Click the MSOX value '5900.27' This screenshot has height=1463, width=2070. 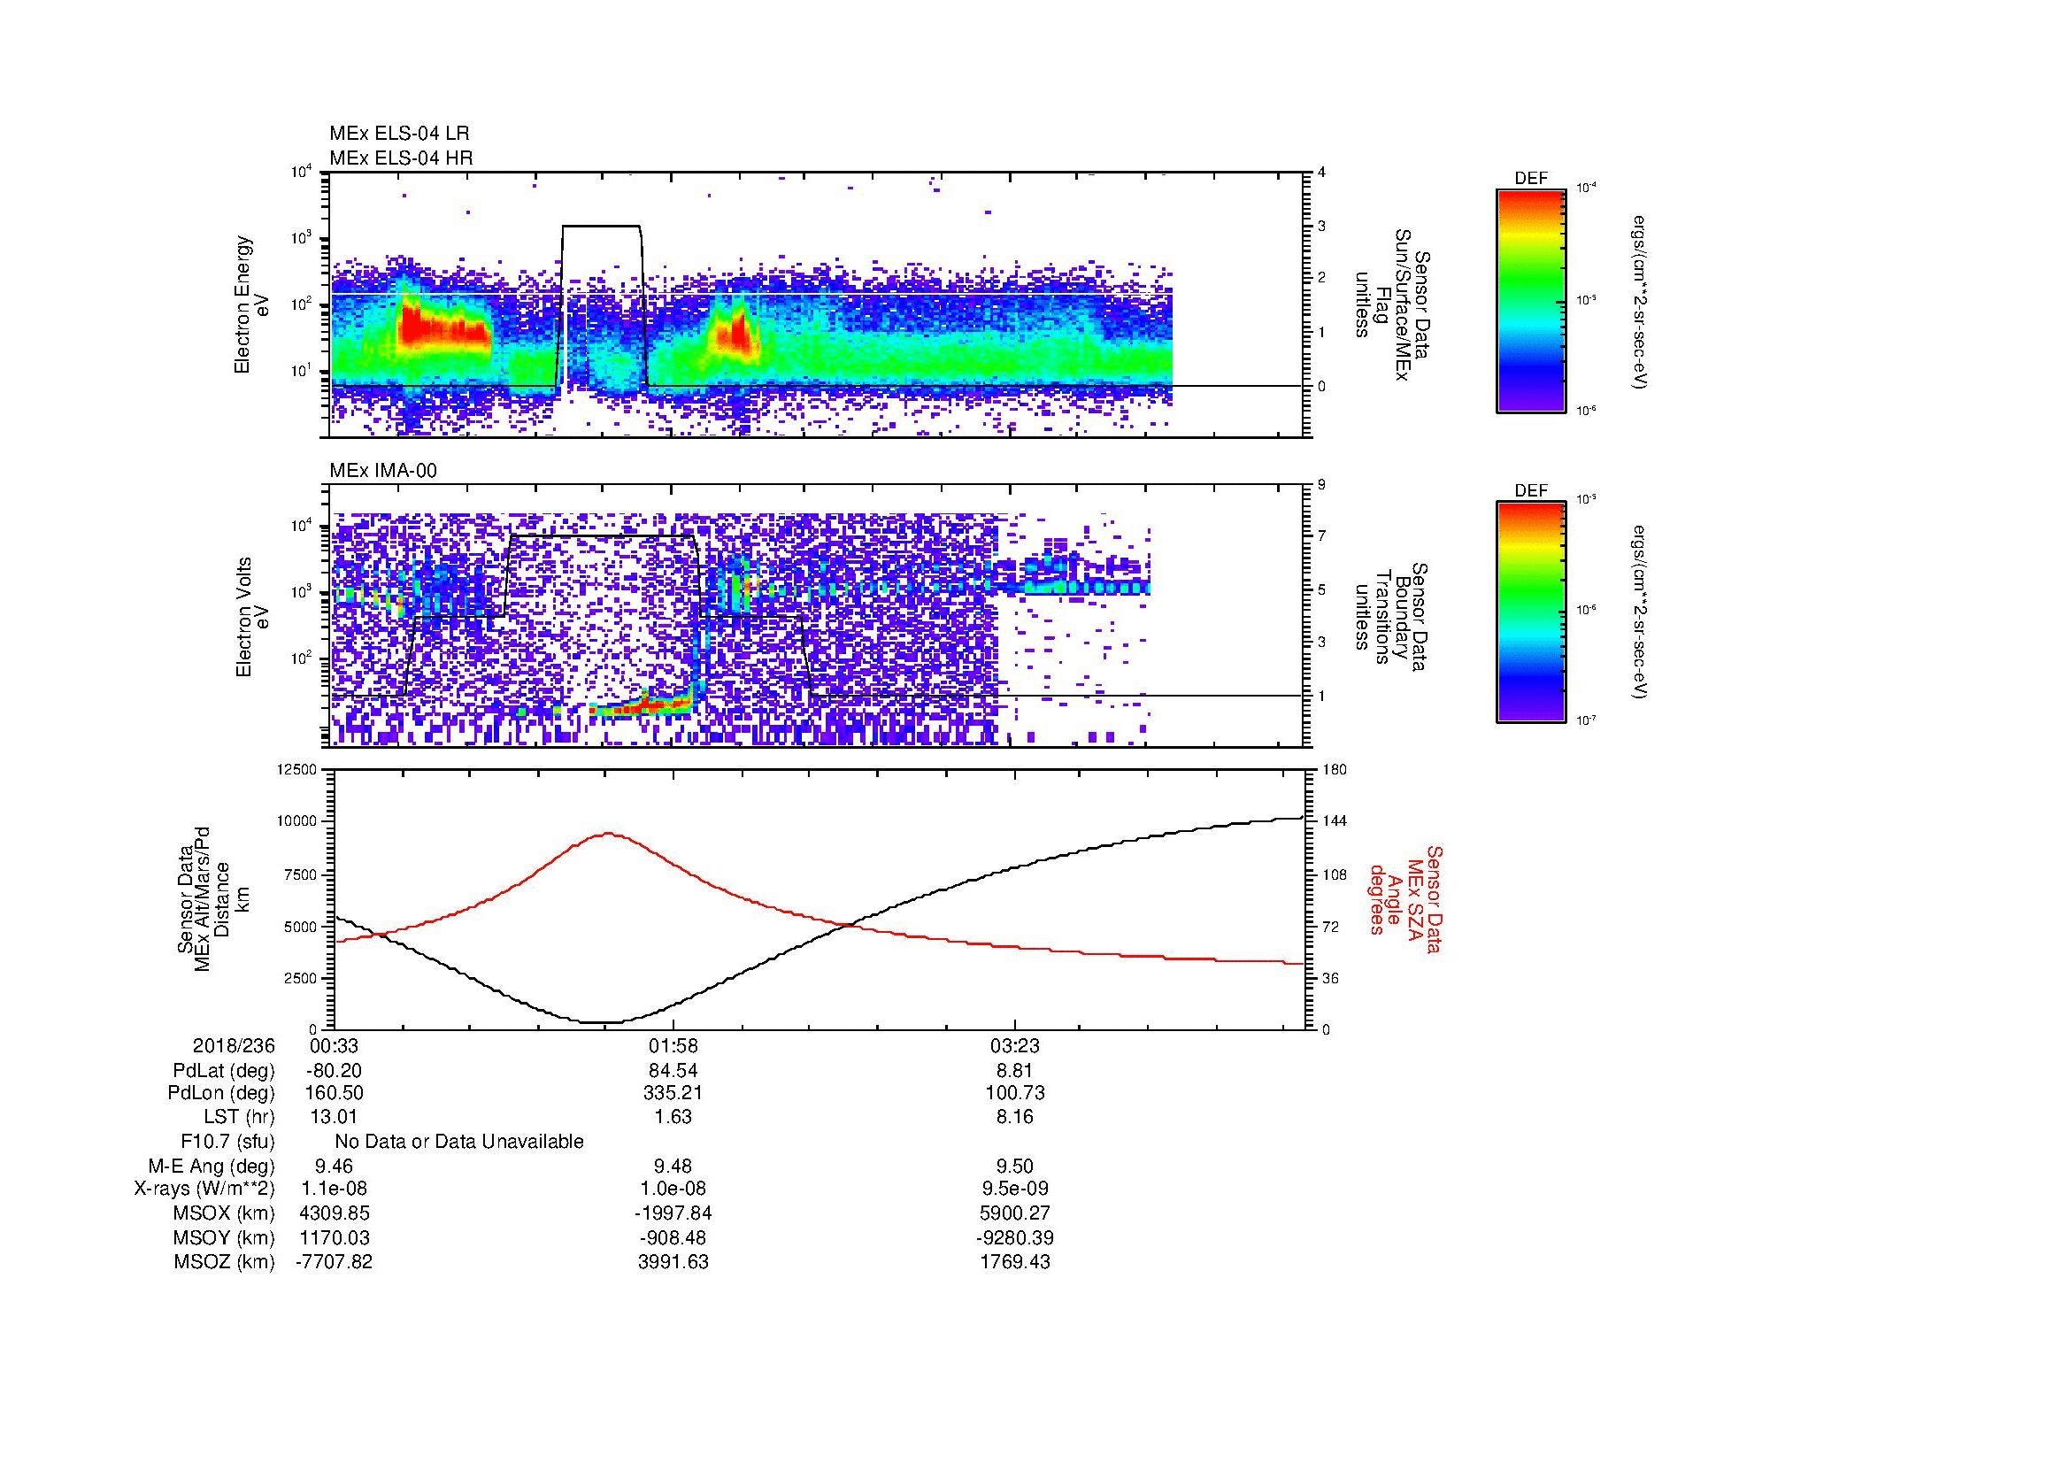click(x=1015, y=1213)
